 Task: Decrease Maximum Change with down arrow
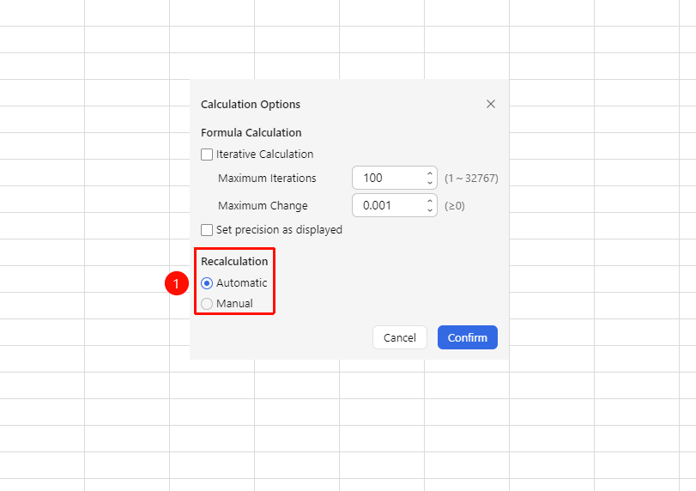click(x=430, y=210)
